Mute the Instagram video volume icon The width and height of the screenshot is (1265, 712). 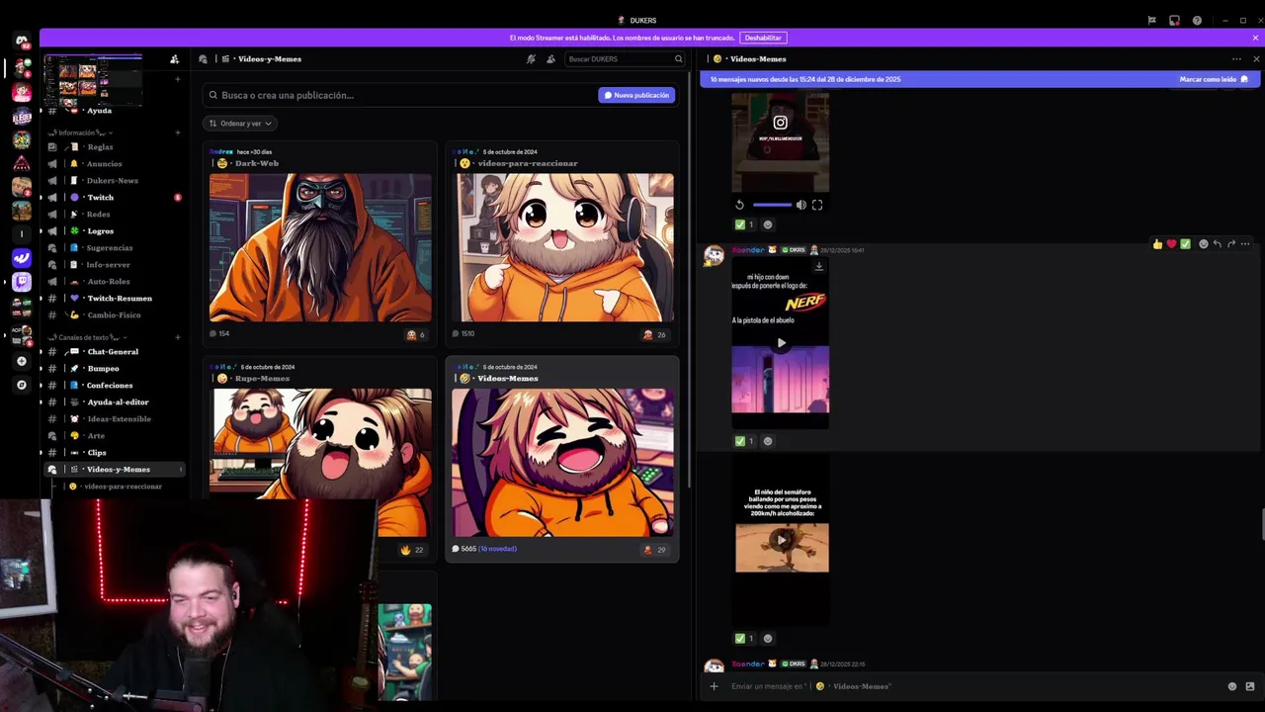[801, 205]
